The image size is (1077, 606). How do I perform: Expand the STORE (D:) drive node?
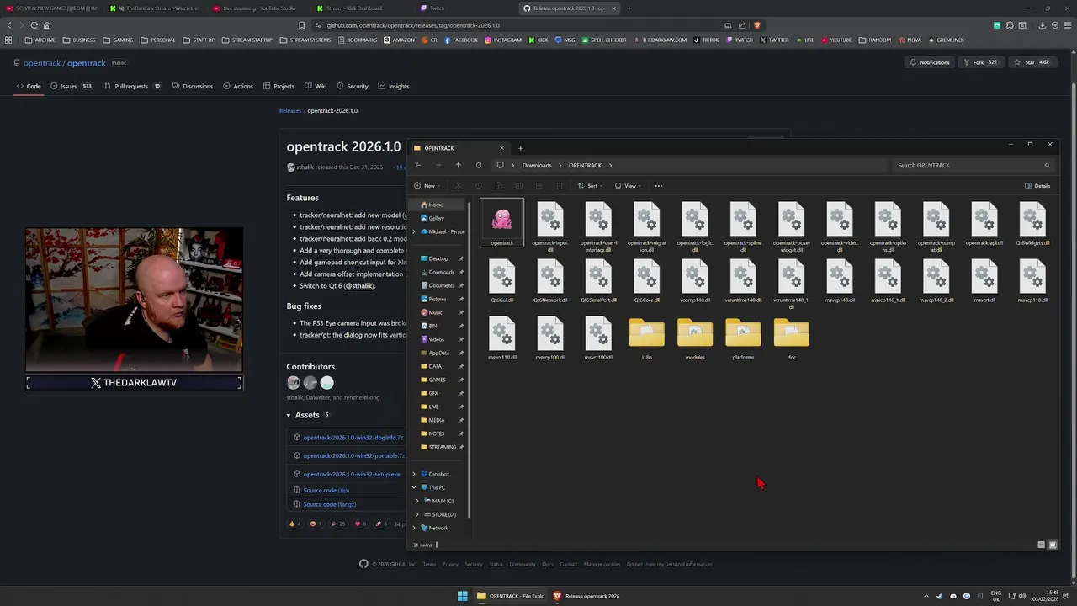pyautogui.click(x=417, y=514)
